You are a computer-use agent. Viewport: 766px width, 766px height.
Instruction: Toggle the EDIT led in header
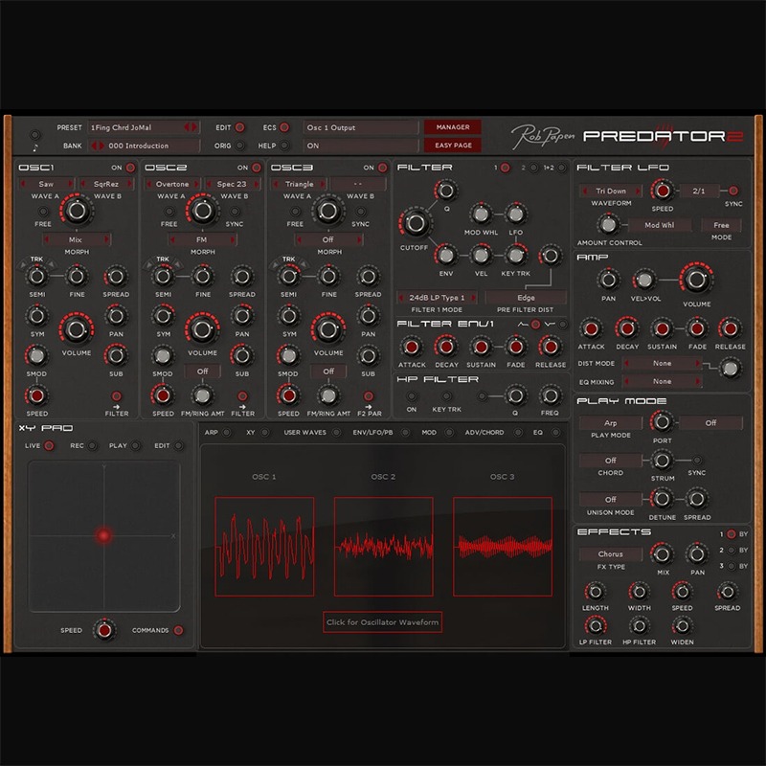click(x=240, y=127)
